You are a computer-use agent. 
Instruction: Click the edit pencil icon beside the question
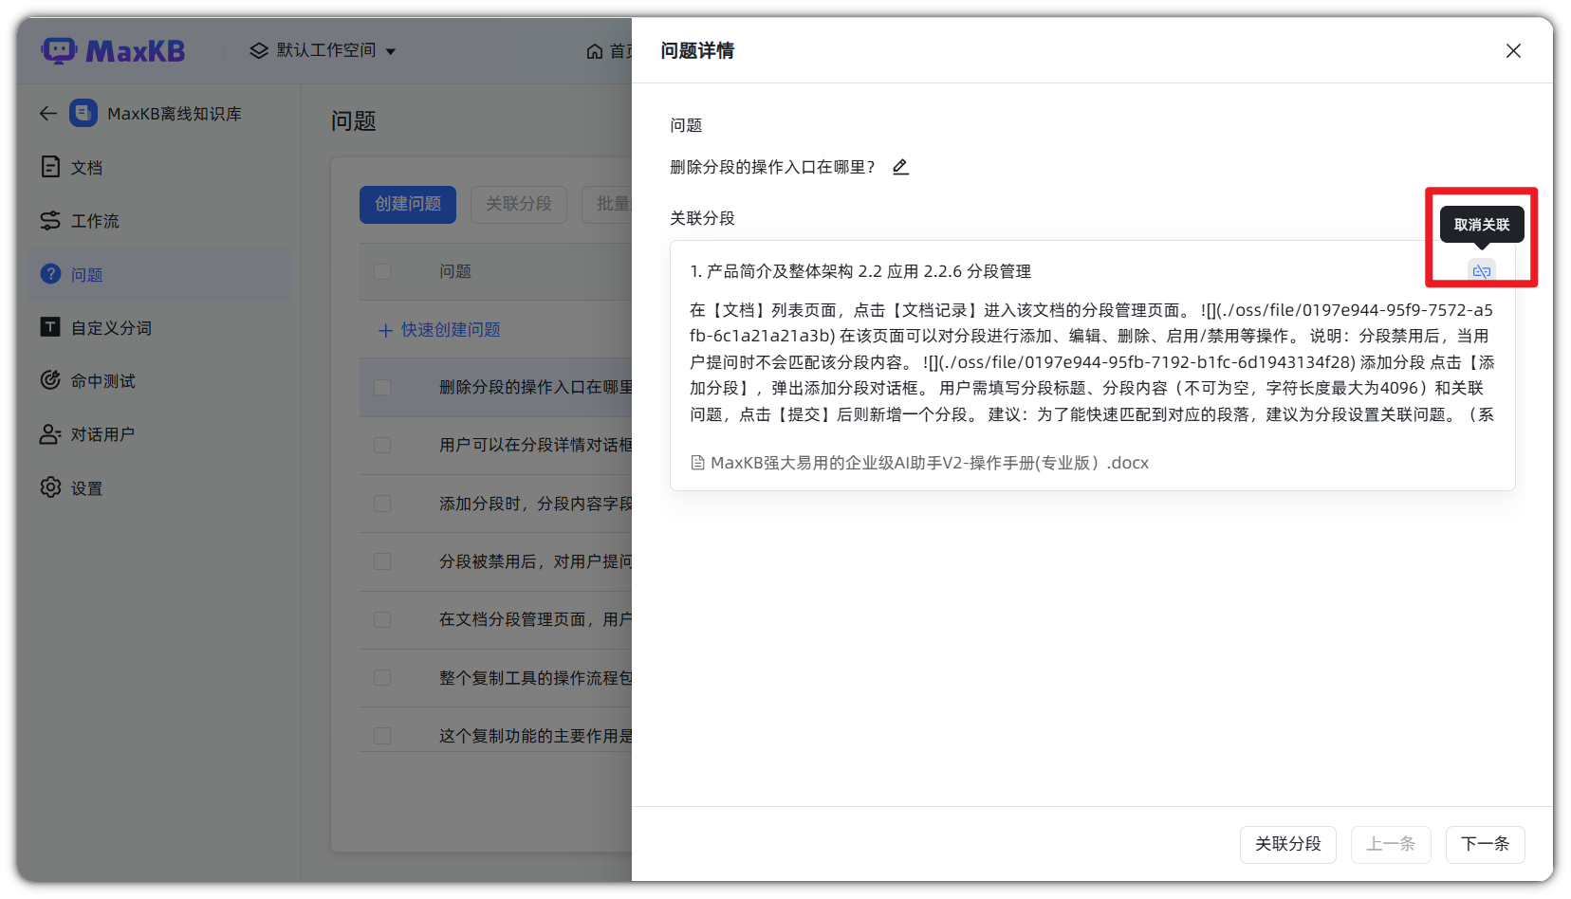point(900,167)
